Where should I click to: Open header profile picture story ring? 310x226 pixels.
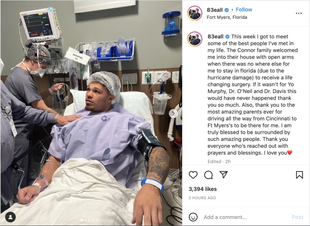pos(194,13)
